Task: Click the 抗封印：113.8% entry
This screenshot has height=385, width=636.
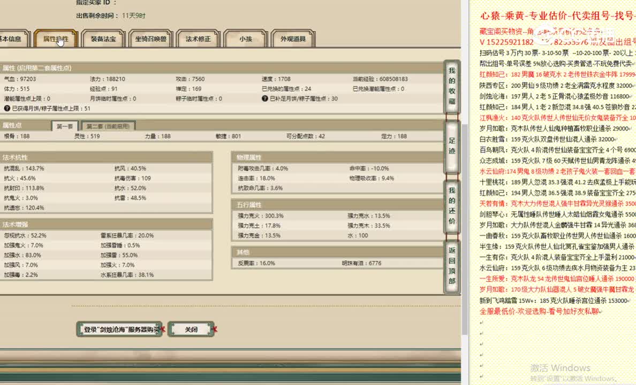Action: [24, 188]
